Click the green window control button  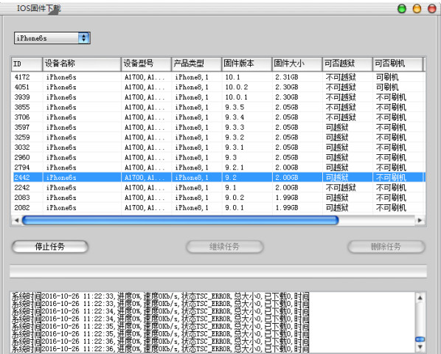coord(402,9)
